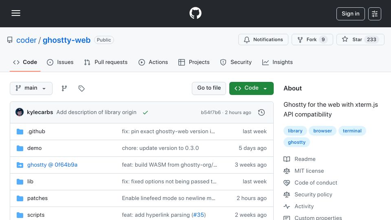Open the .github folder
This screenshot has width=391, height=220.
[x=36, y=132]
